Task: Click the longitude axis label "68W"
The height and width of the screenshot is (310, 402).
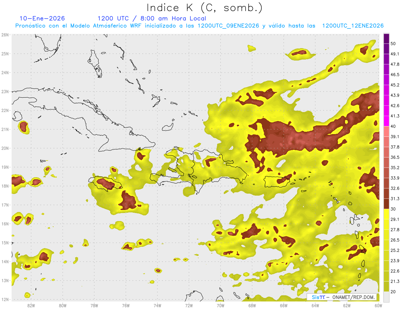Action: tap(252, 306)
